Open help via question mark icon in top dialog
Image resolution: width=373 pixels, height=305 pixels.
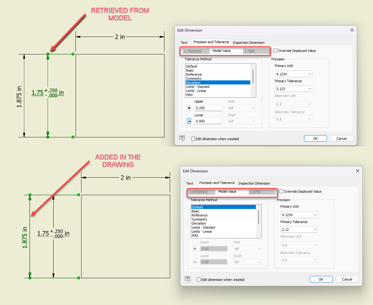[x=182, y=138]
